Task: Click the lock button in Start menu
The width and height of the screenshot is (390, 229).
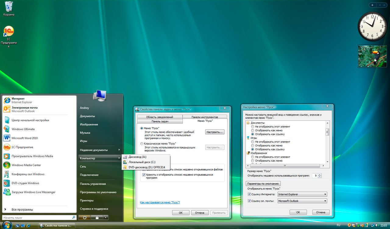Action: (x=97, y=217)
